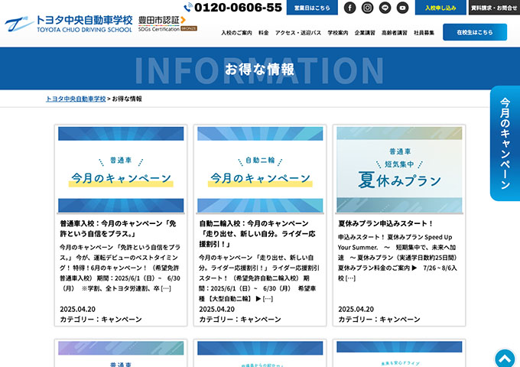Screen dimensions: 520x367
Task: Go to 学校案内 in navigation
Action: 337,33
